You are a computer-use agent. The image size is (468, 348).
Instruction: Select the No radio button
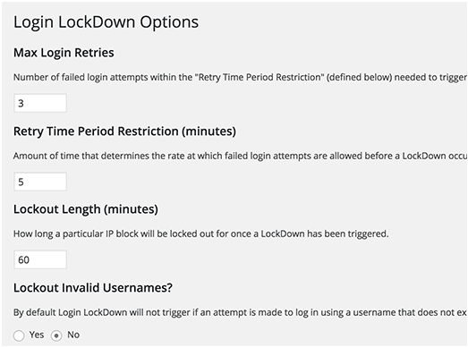(56, 335)
